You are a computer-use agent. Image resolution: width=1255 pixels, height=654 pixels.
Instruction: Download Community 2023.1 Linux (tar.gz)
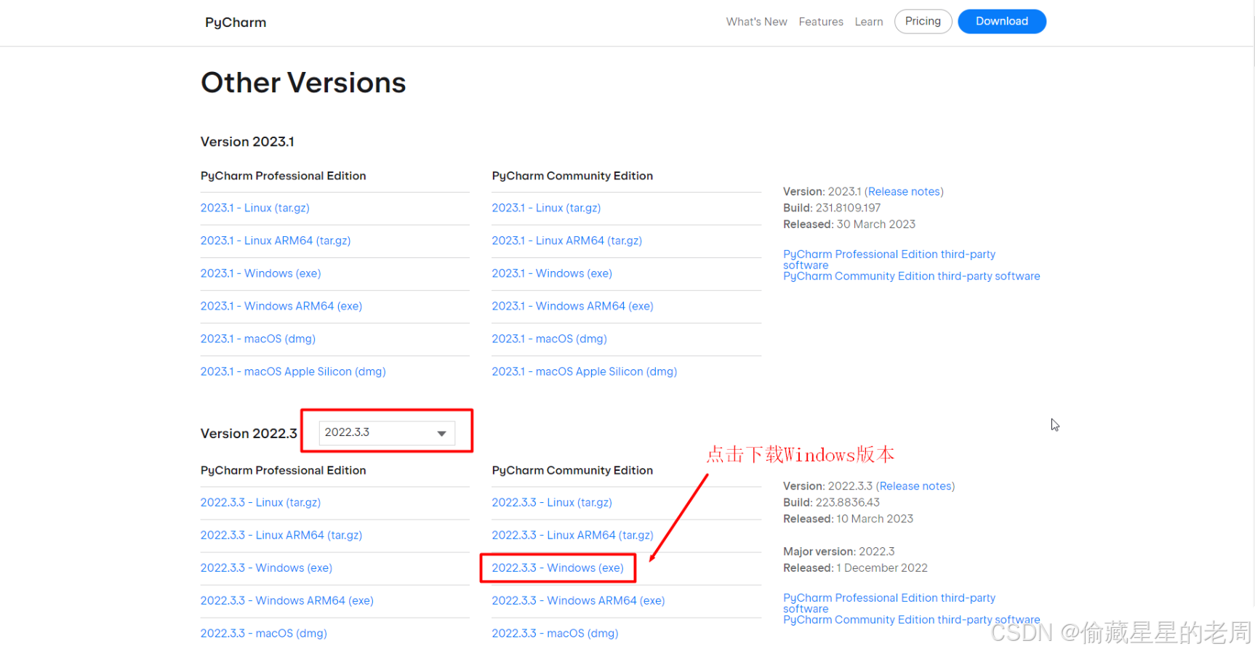point(546,208)
